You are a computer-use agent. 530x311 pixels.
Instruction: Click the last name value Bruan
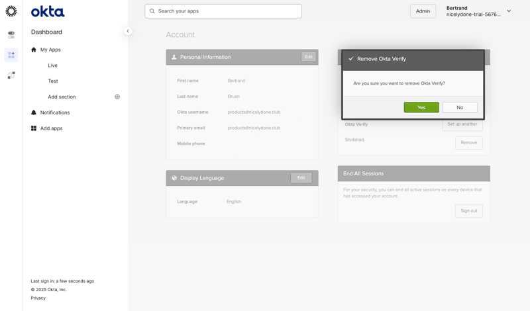[234, 96]
